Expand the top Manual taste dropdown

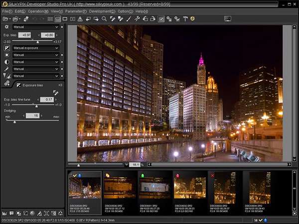(36, 27)
